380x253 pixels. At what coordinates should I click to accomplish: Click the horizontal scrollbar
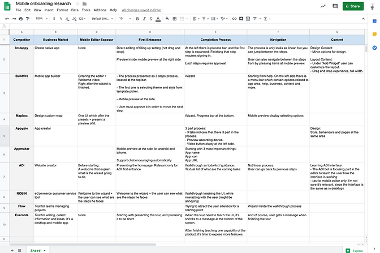click(83, 245)
